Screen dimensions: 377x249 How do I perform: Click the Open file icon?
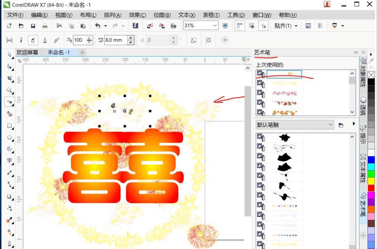[21, 26]
